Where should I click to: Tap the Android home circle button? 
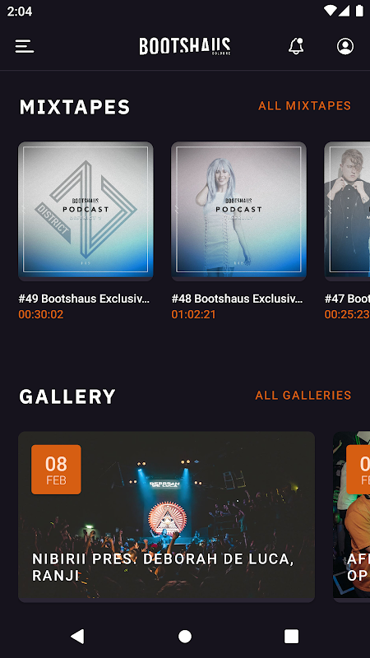coord(184,636)
